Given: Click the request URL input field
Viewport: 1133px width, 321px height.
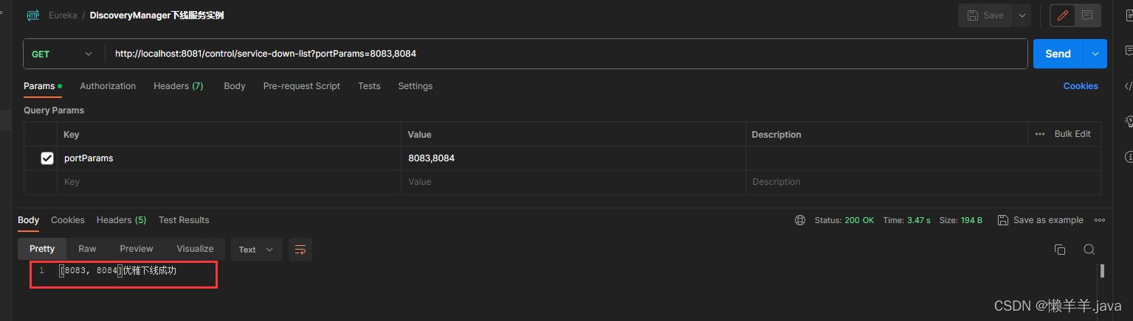Looking at the screenshot, I should (x=567, y=54).
